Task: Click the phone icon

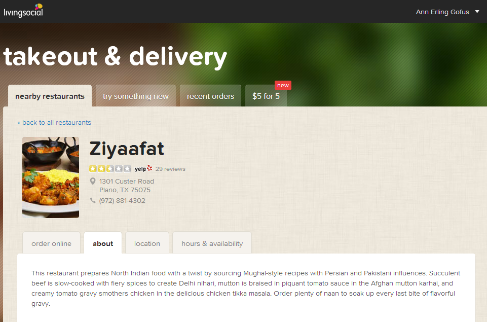Action: (93, 200)
